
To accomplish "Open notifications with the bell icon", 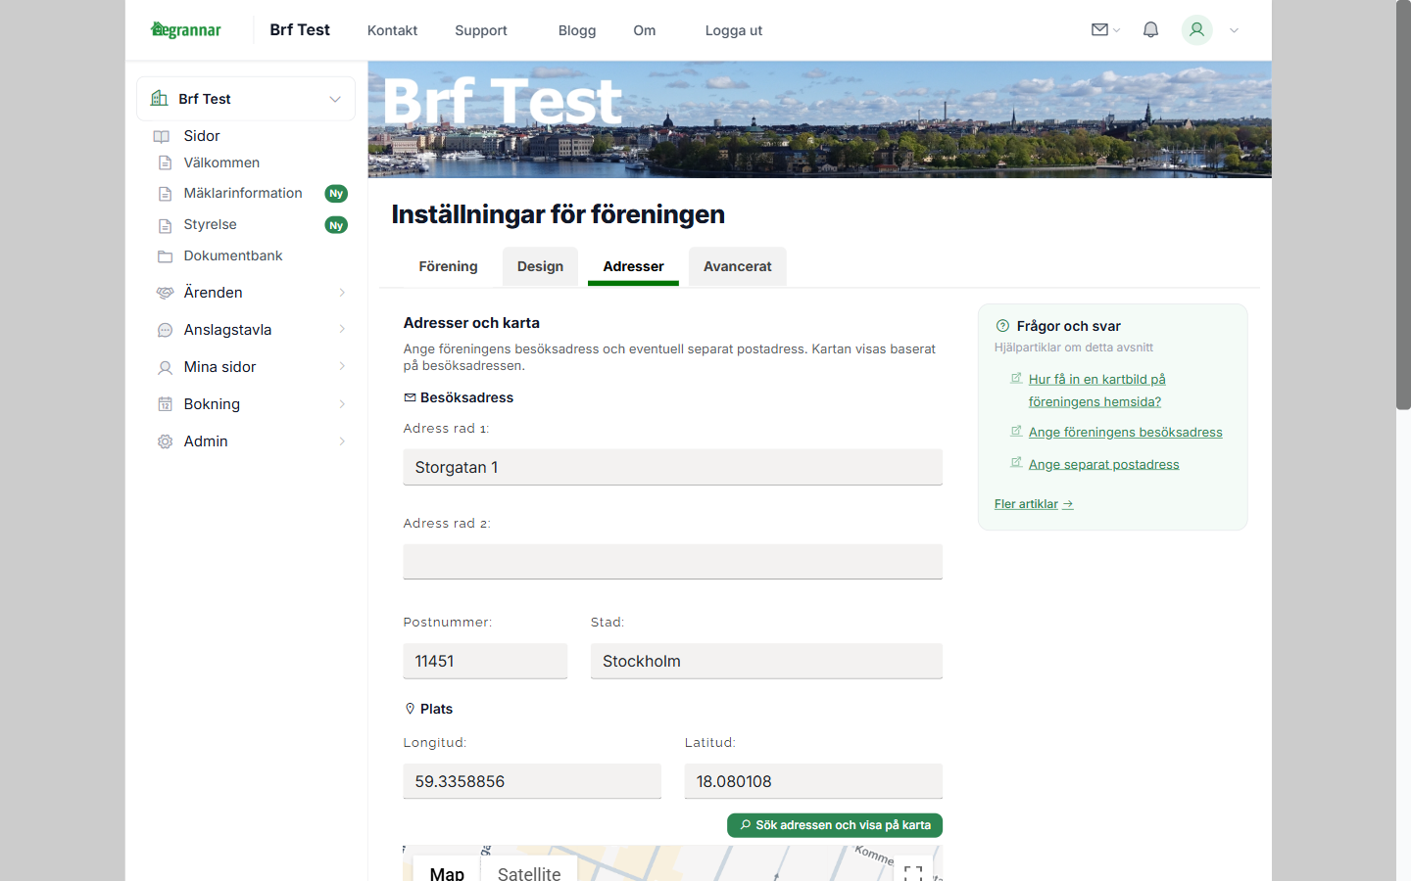I will (x=1150, y=29).
